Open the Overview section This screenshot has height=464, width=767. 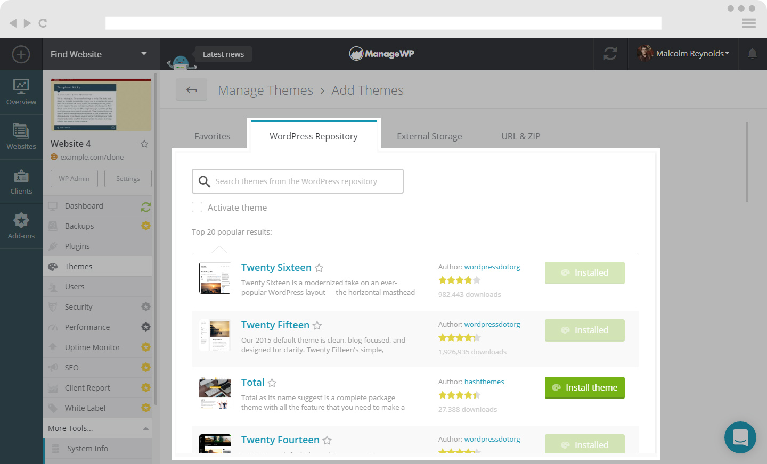21,92
